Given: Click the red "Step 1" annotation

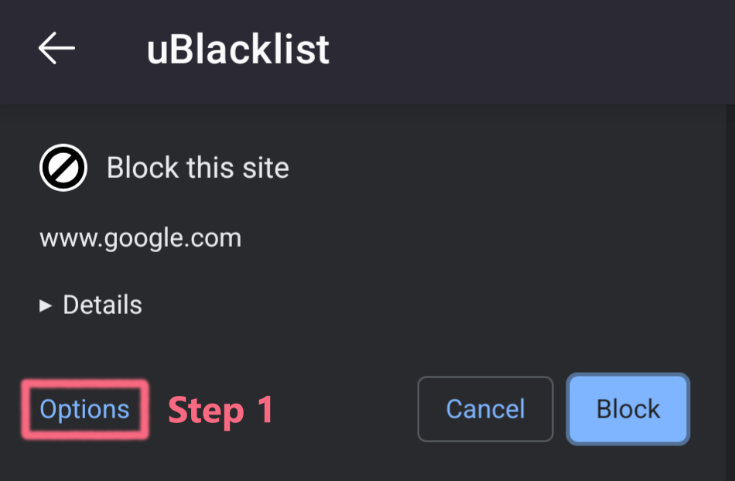Looking at the screenshot, I should coord(221,410).
